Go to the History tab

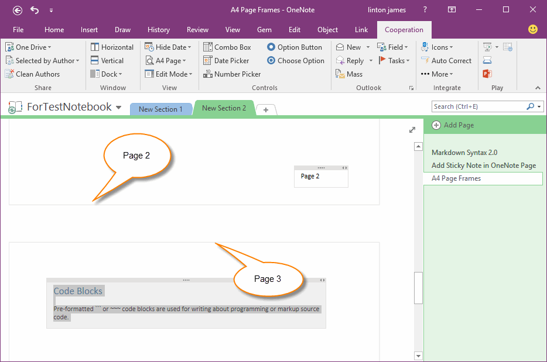click(x=159, y=30)
